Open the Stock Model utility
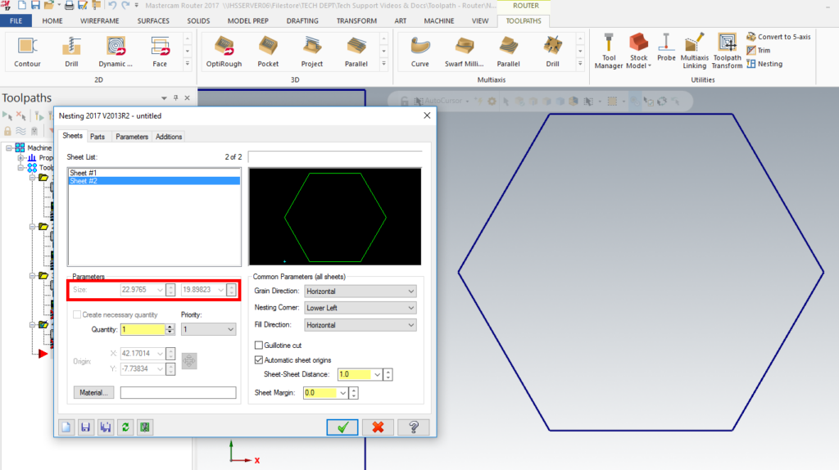The height and width of the screenshot is (470, 839). pyautogui.click(x=638, y=52)
